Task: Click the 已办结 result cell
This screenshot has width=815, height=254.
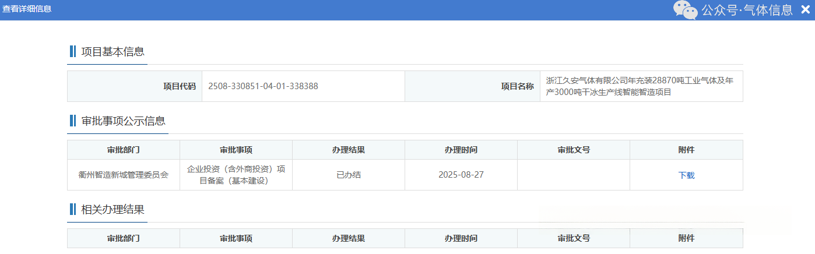Action: [349, 175]
